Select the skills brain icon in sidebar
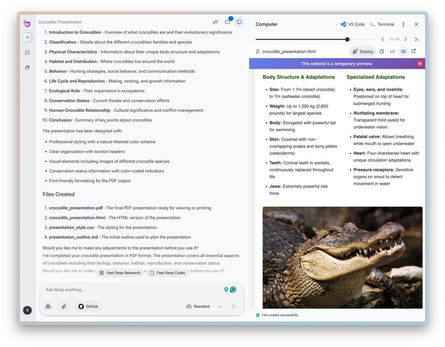 click(27, 68)
